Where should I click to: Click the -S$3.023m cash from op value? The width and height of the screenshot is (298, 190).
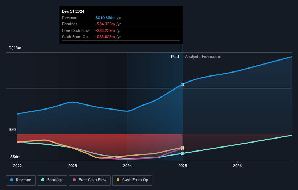[105, 37]
